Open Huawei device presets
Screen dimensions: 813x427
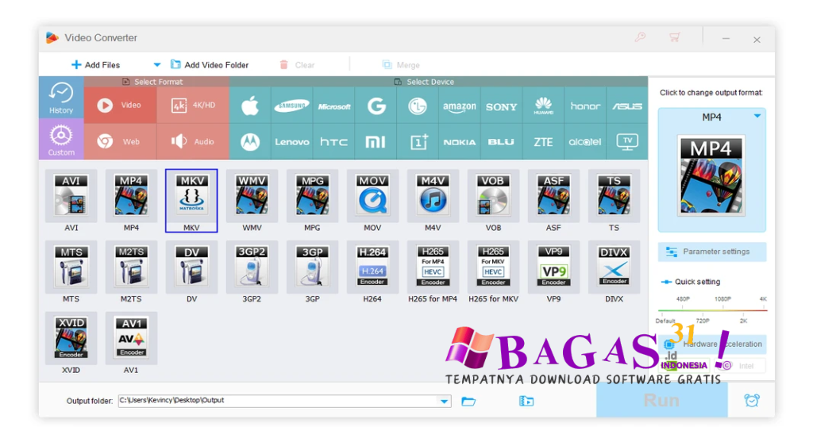pos(543,106)
